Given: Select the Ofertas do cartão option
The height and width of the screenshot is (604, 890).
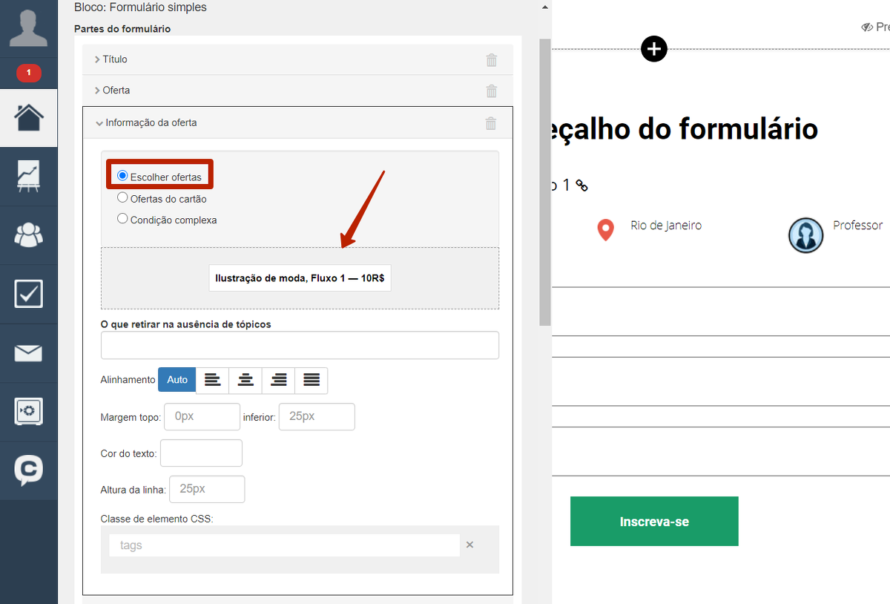Looking at the screenshot, I should pyautogui.click(x=123, y=198).
